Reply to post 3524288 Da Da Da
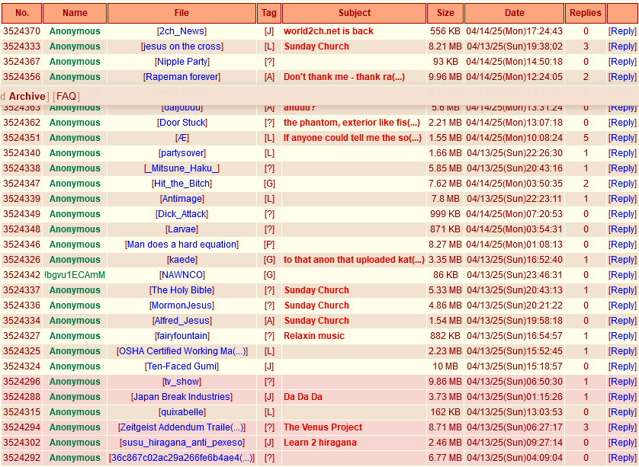Viewport: 639px width, 467px height. [622, 397]
